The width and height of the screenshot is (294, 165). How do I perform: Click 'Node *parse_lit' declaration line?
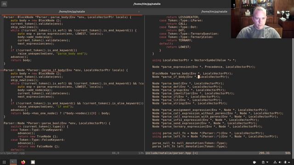point(187,100)
